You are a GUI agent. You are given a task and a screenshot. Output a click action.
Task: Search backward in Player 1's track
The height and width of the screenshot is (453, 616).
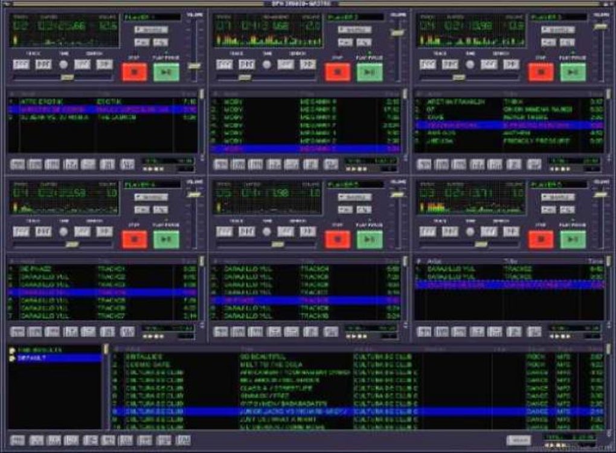(83, 64)
